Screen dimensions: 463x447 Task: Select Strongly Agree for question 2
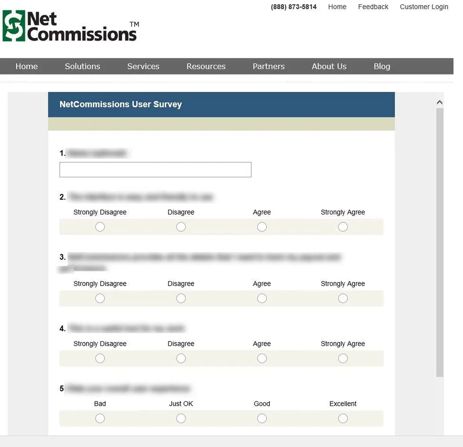(x=343, y=227)
